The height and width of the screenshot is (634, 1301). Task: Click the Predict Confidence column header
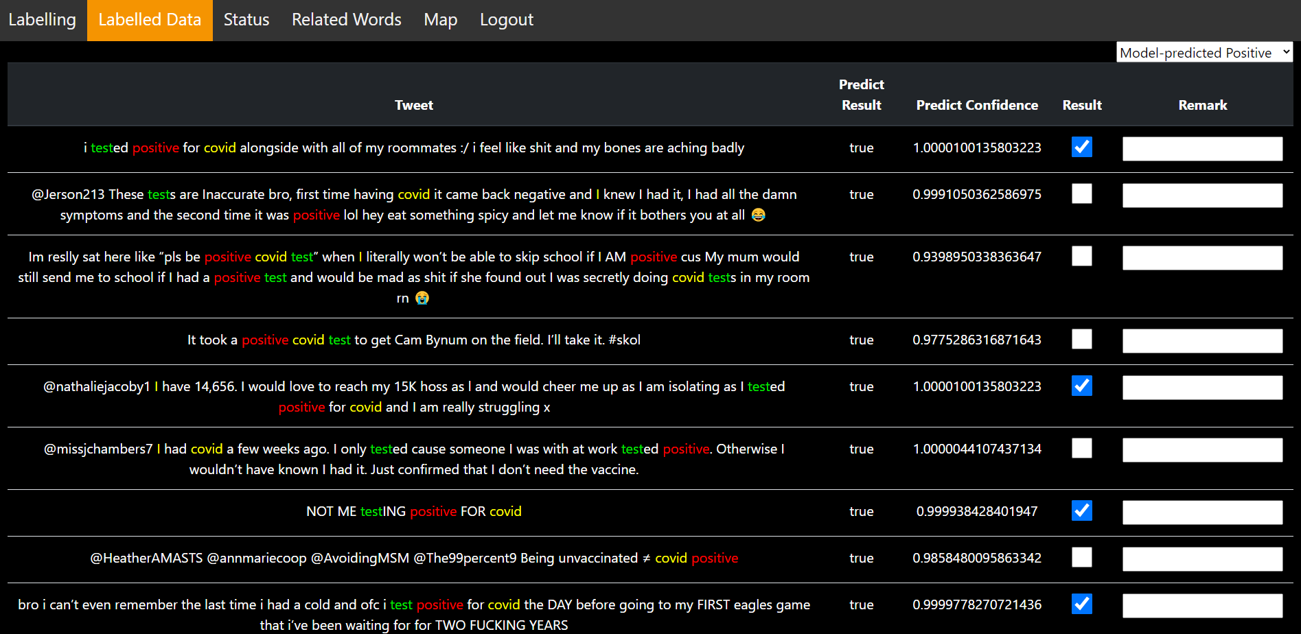click(976, 105)
